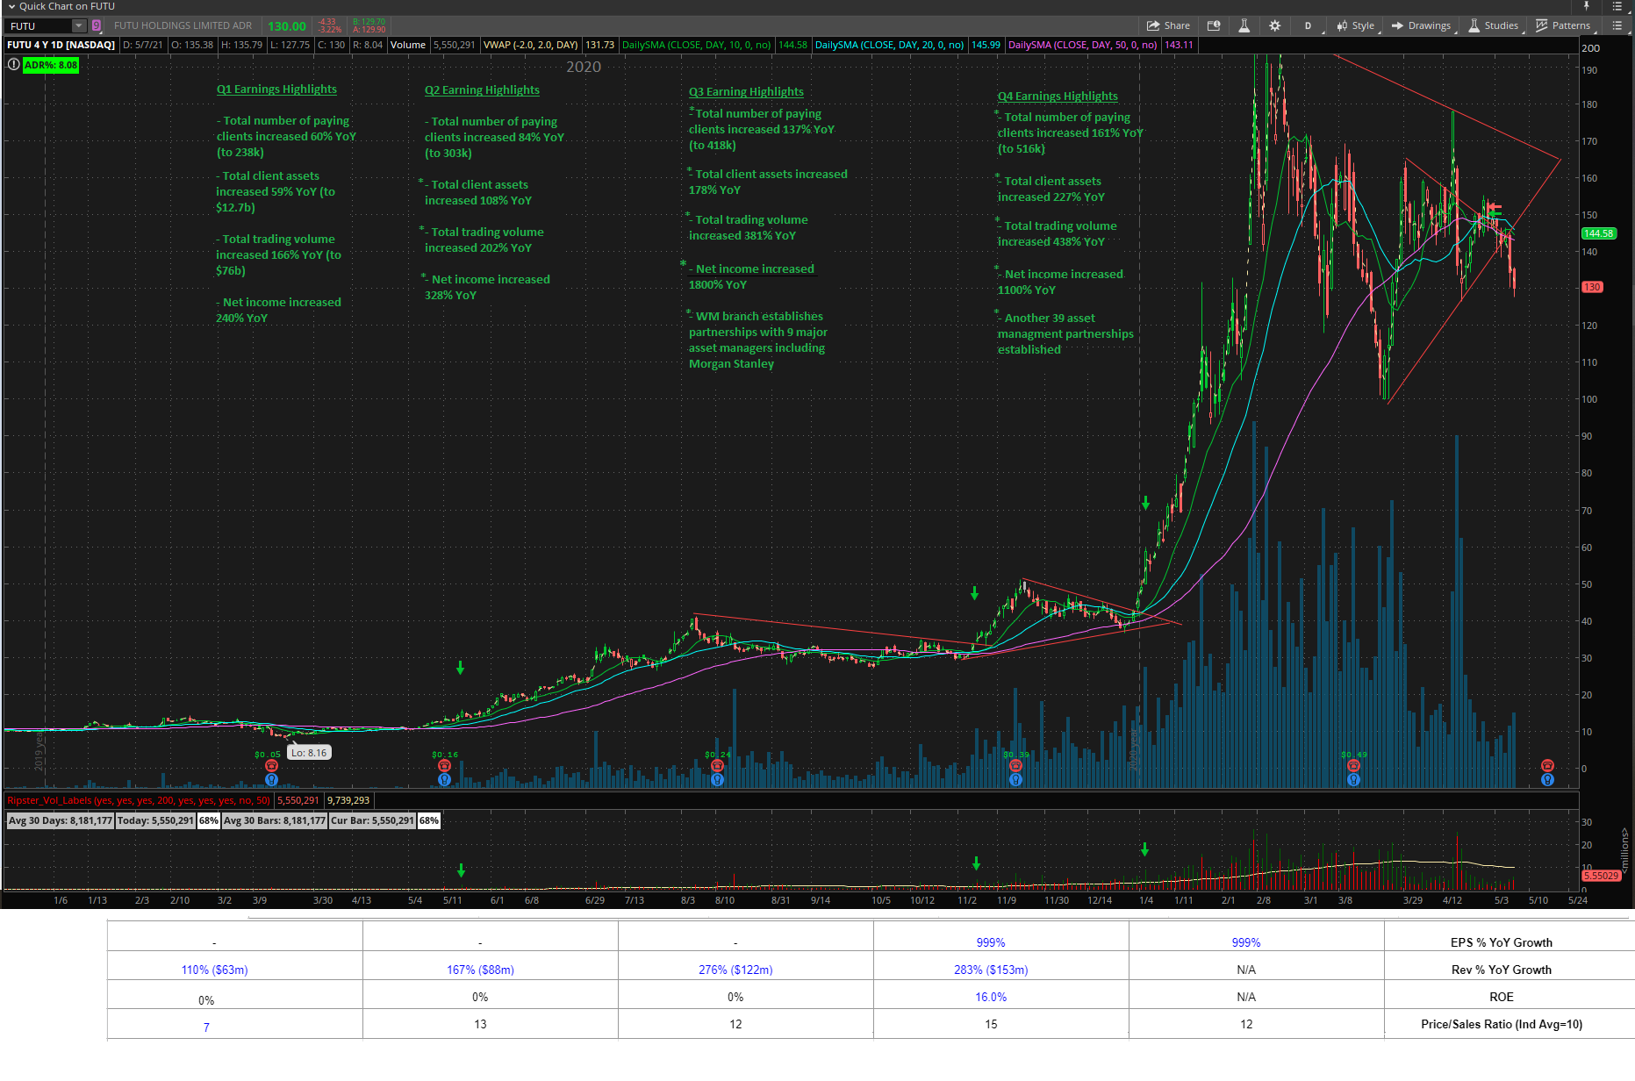
Task: Open the Style dropdown
Action: [x=1355, y=25]
